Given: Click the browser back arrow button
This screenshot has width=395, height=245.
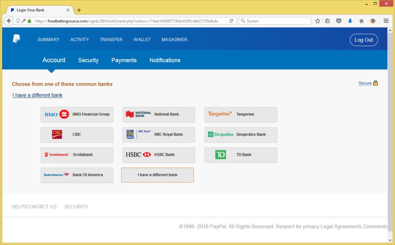Looking at the screenshot, I should (x=9, y=21).
